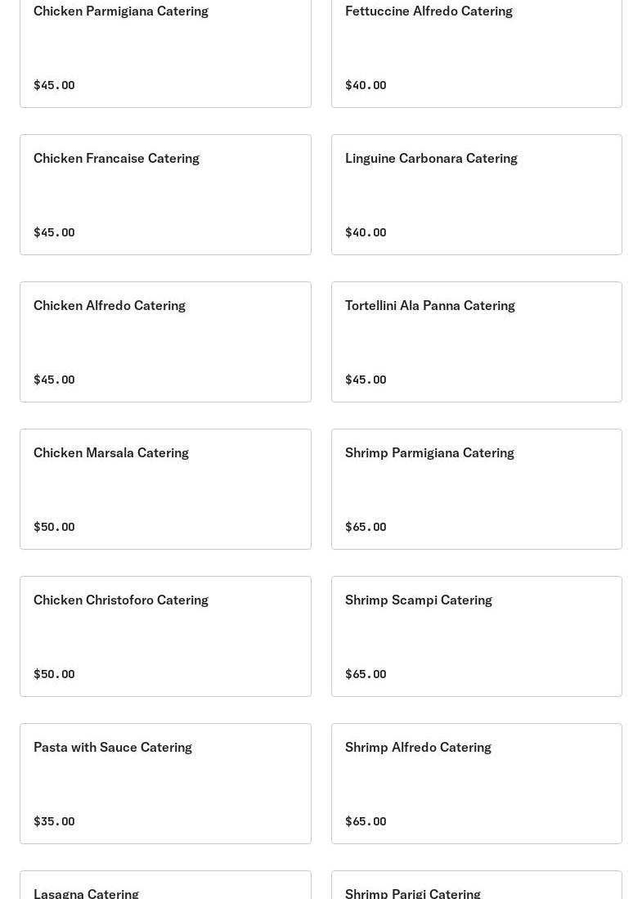Click the $35.00 Pasta with Sauce price
642x899 pixels.
(54, 821)
